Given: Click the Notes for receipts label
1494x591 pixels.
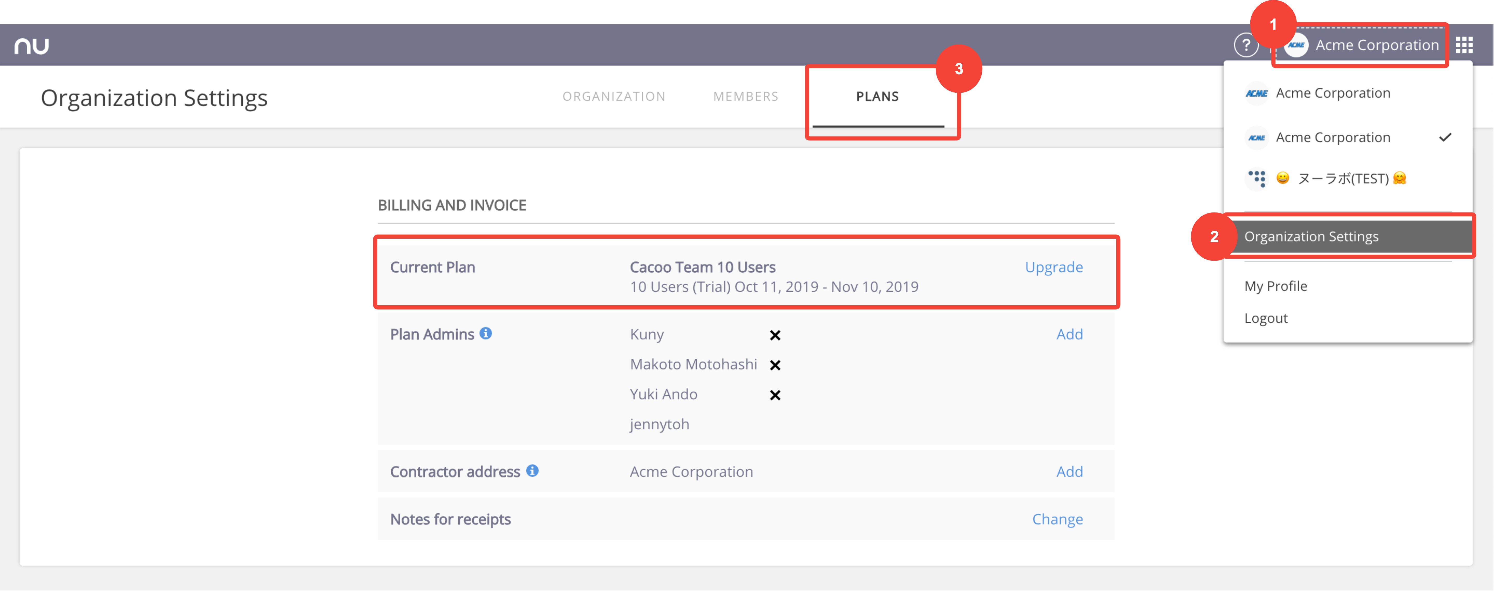Looking at the screenshot, I should [450, 519].
